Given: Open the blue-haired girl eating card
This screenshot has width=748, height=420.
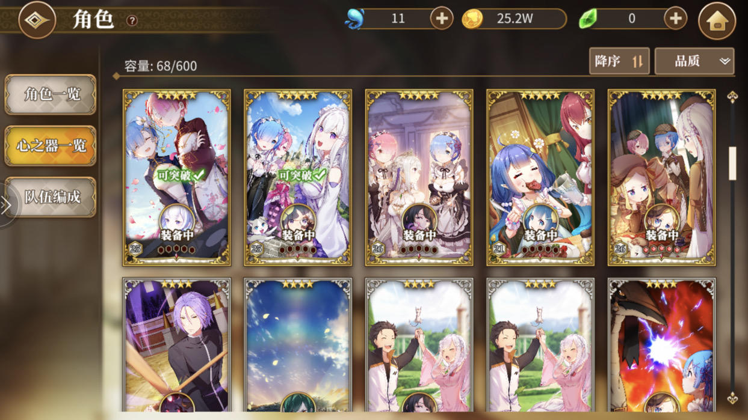Looking at the screenshot, I should coord(540,178).
